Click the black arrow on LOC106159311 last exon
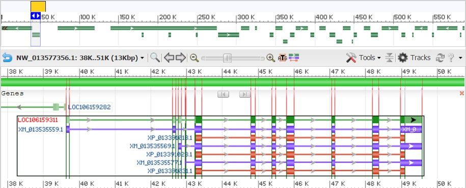The height and width of the screenshot is (188, 466). [x=413, y=120]
